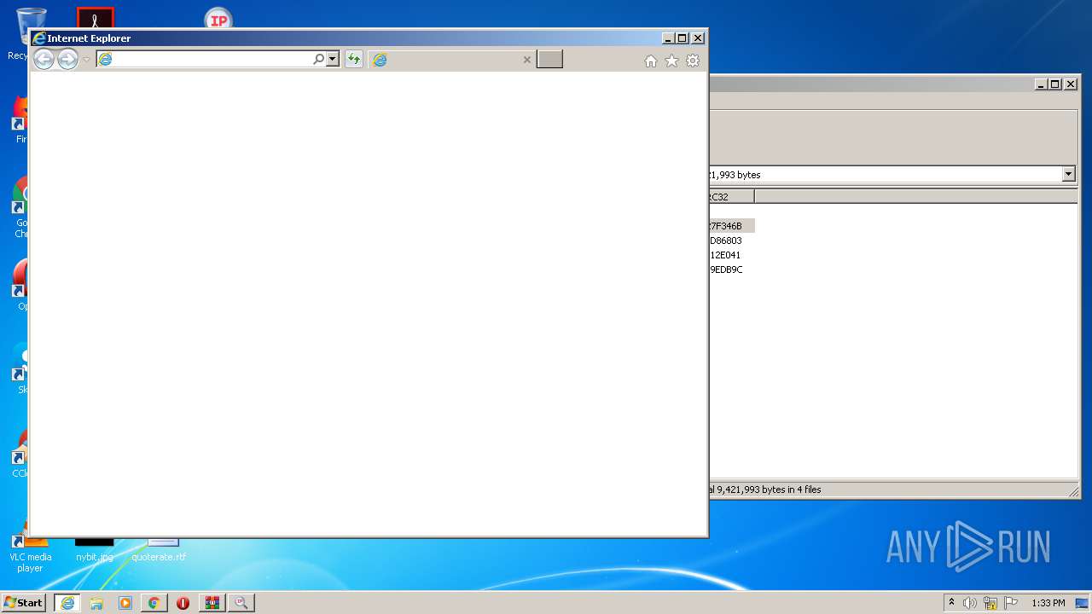Screen dimensions: 1092x614
Task: Click Internet Explorer taskbar icon
Action: tap(67, 603)
